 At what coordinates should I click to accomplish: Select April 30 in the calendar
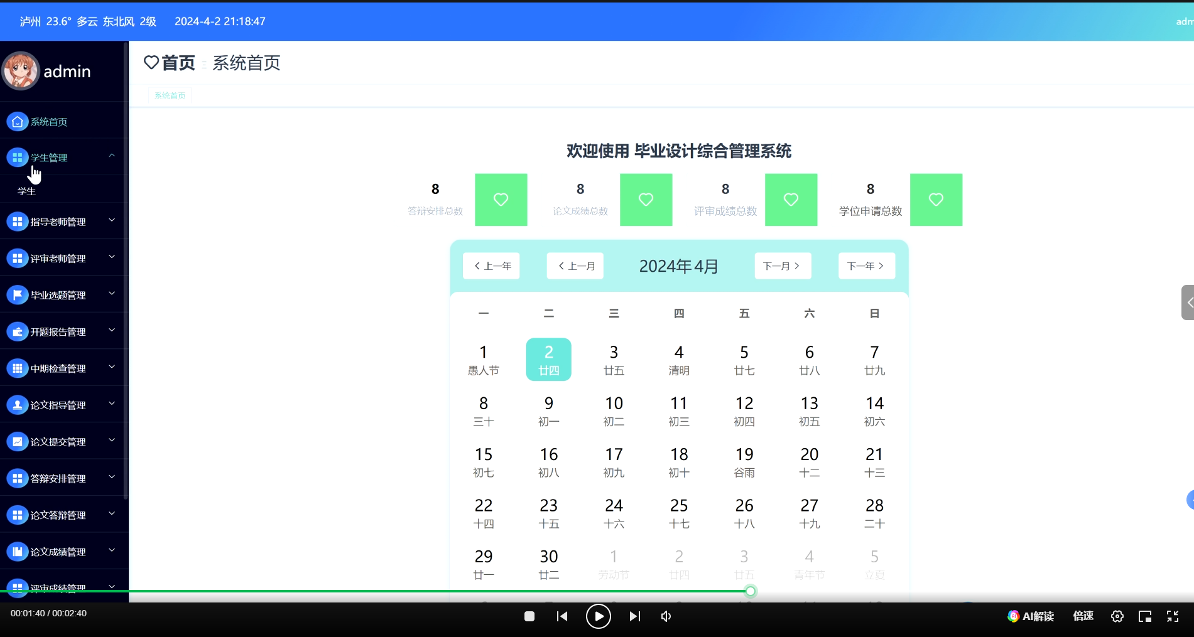[548, 564]
